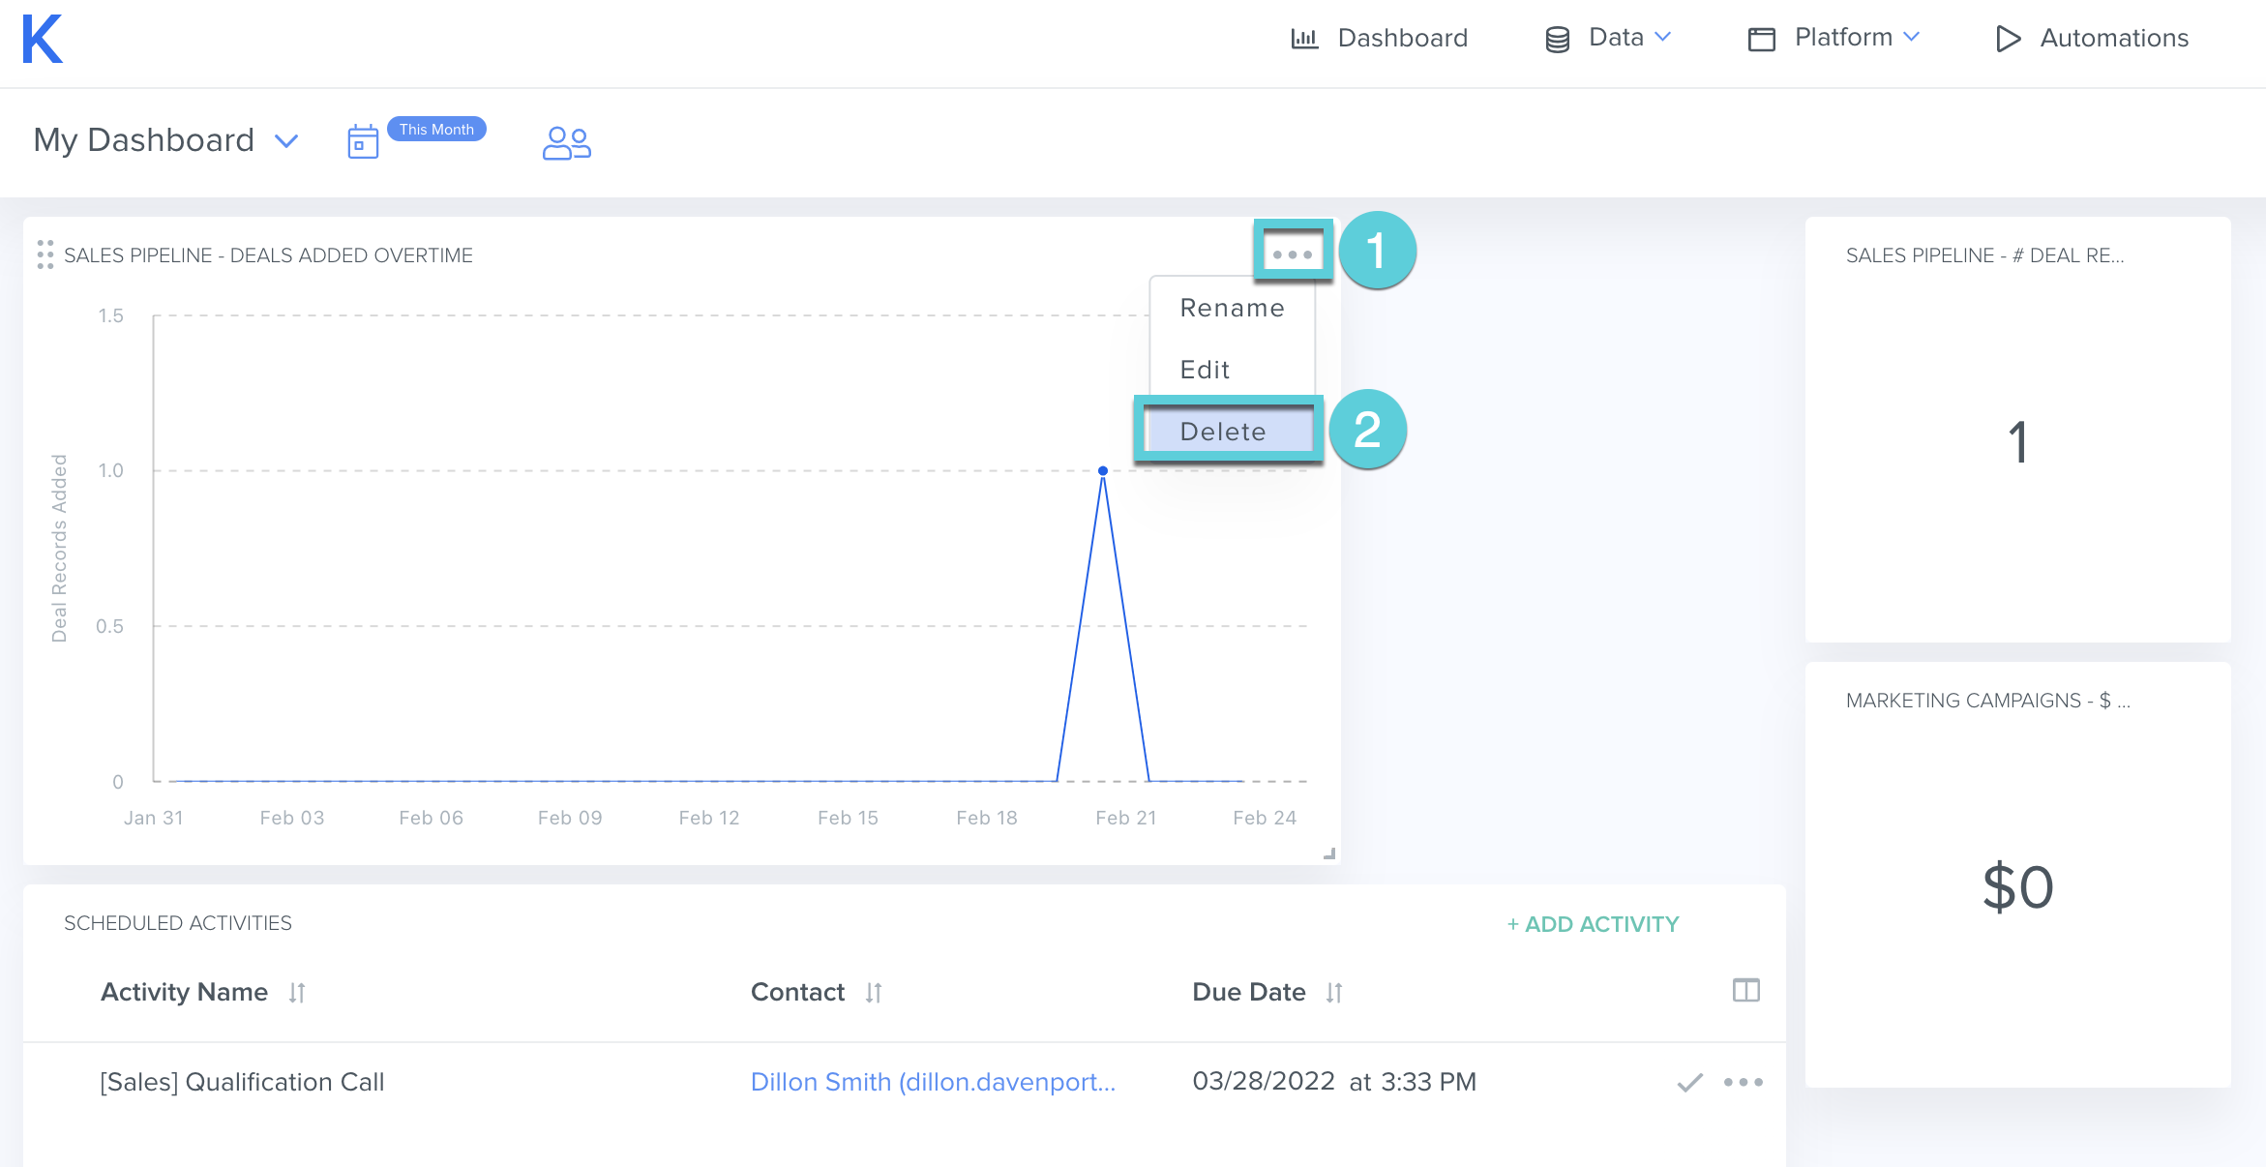Expand the My Dashboard dropdown
This screenshot has height=1167, width=2266.
coord(286,141)
